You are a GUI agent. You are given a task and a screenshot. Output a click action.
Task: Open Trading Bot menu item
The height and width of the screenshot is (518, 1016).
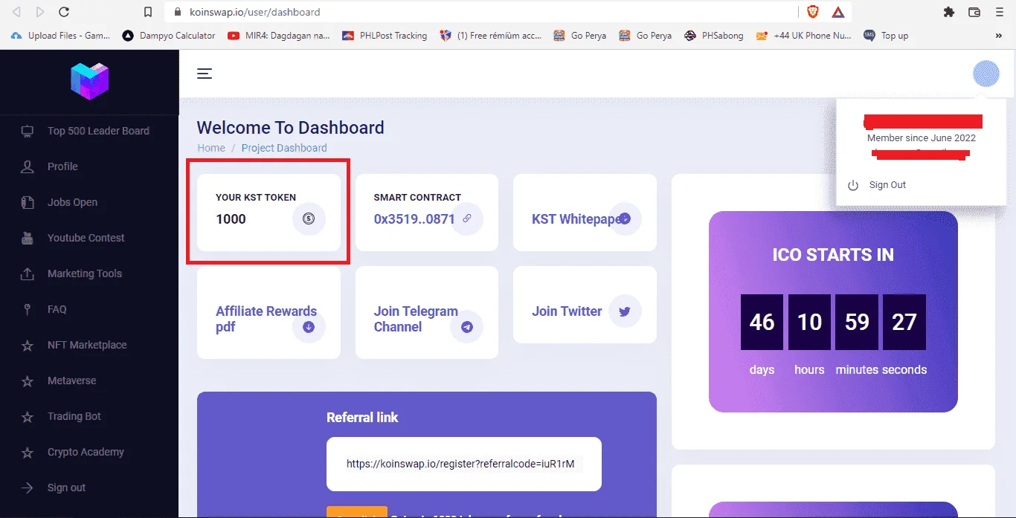pos(74,416)
